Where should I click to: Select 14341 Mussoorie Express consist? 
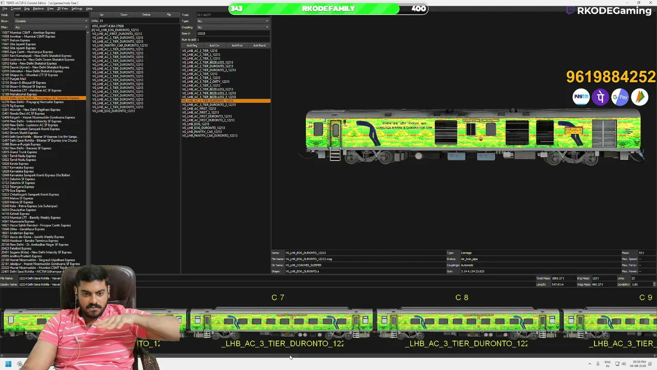[18, 221]
